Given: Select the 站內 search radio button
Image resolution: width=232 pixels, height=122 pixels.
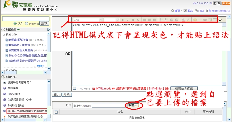Looking at the screenshot, I should 15,24.
